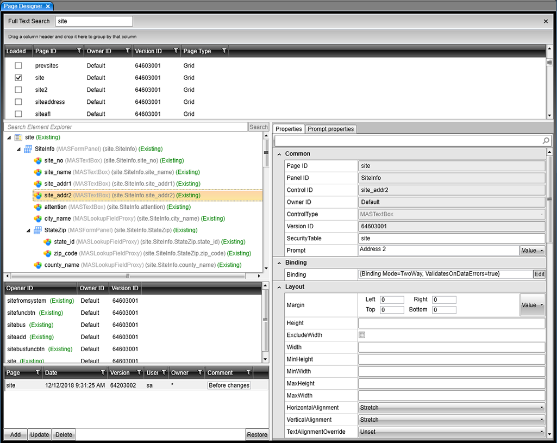Screen dimensions: 557x443
Task: Switch to the Prompt properties tab
Action: (x=331, y=129)
